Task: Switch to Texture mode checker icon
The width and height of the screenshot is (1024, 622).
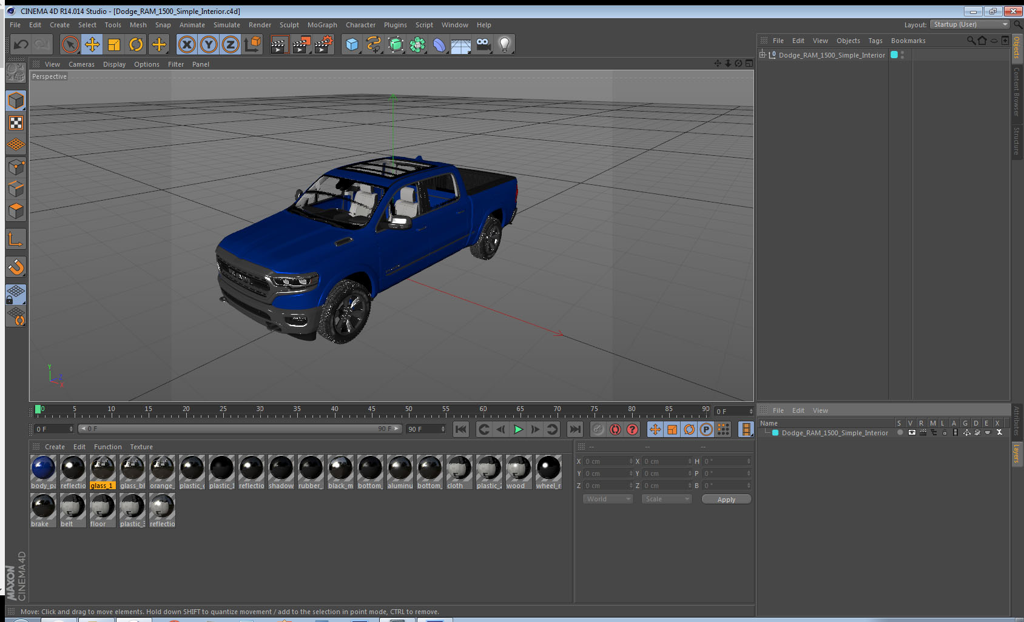Action: click(x=16, y=123)
